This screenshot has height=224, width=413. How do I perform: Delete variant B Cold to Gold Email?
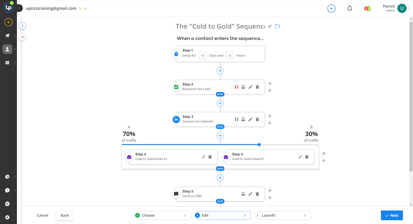point(307,157)
